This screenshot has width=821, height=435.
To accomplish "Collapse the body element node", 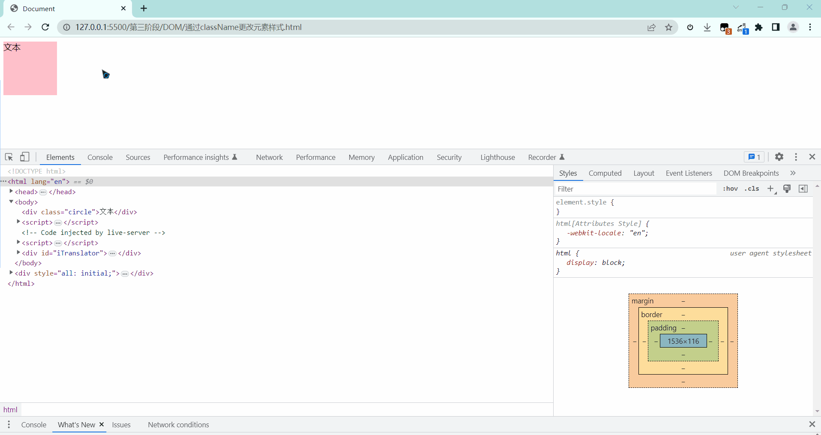I will click(11, 201).
